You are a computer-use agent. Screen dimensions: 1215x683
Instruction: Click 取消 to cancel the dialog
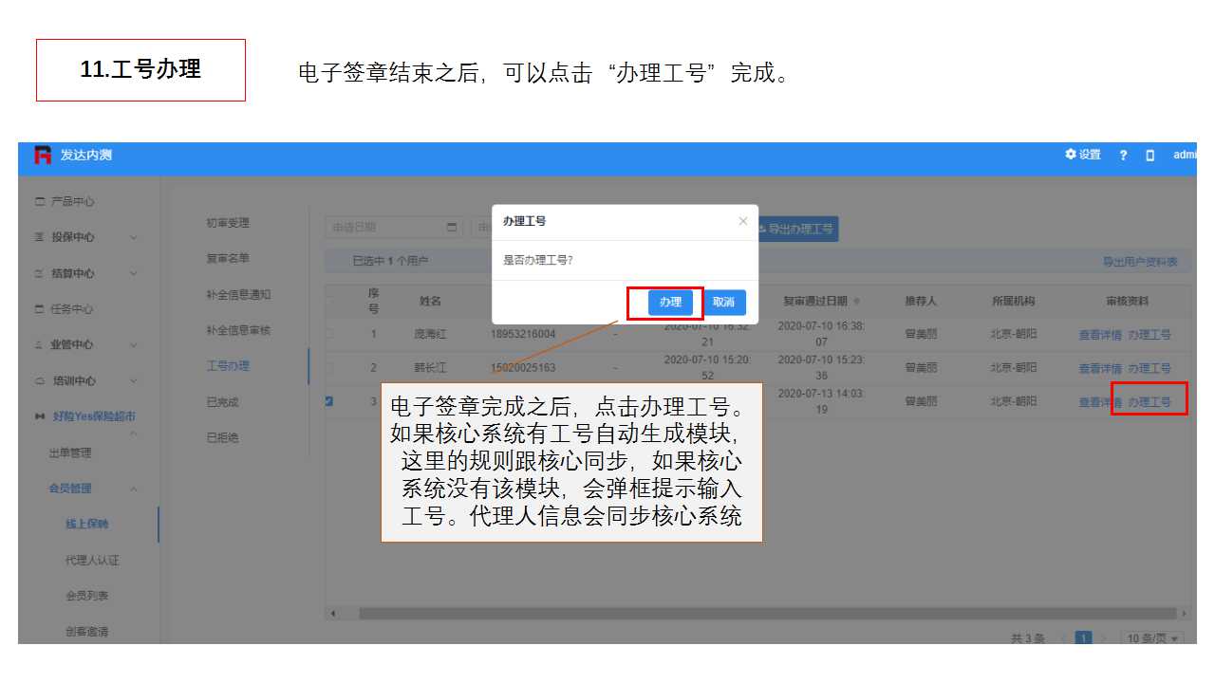(723, 303)
